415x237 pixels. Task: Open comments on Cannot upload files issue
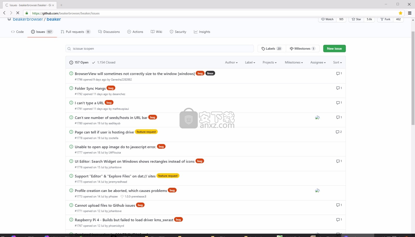click(x=339, y=205)
